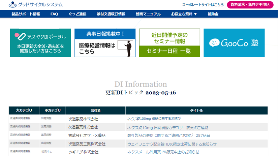The image size is (278, 156).
Task: Open ネクスメール外用薬1%販売中止のお知らせ link
Action: [163, 152]
